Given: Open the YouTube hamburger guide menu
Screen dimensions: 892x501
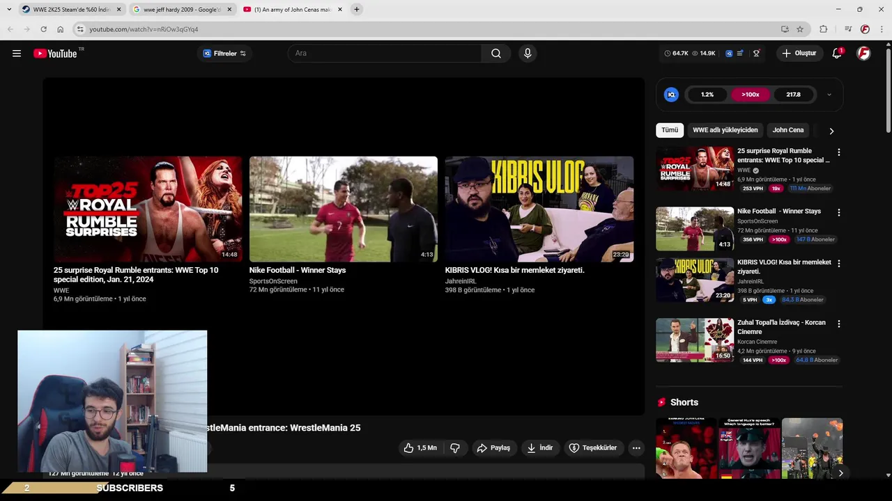Looking at the screenshot, I should click(17, 54).
